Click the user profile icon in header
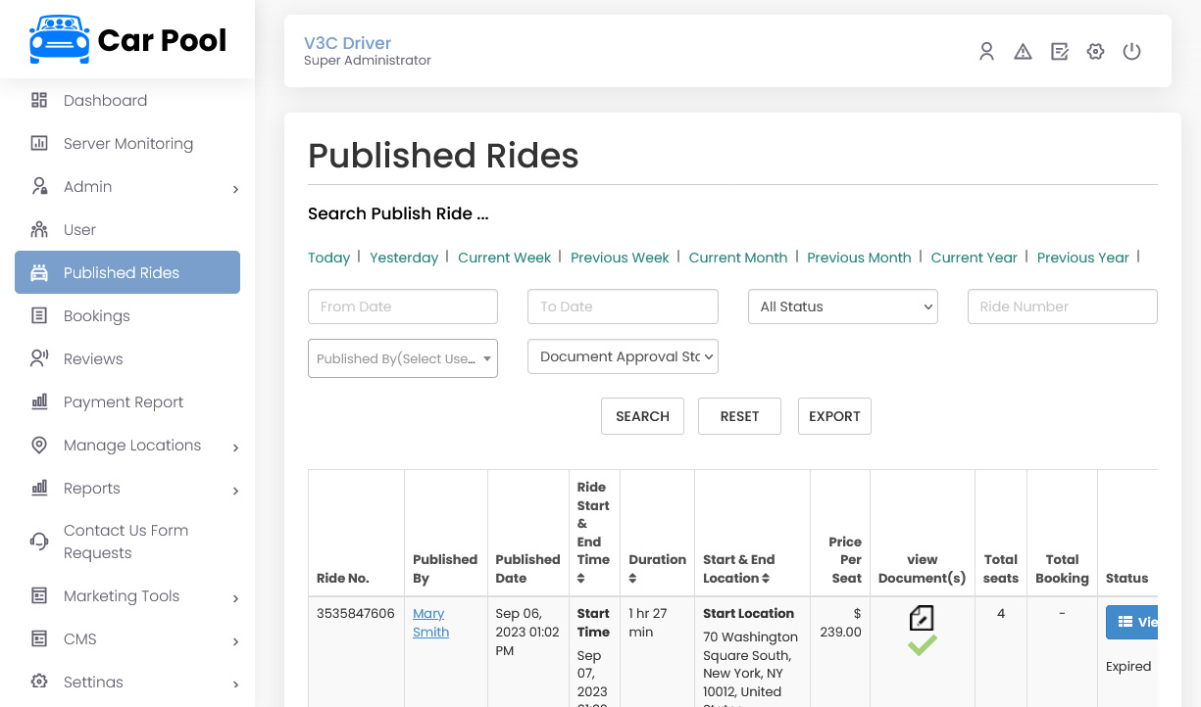 pyautogui.click(x=986, y=52)
